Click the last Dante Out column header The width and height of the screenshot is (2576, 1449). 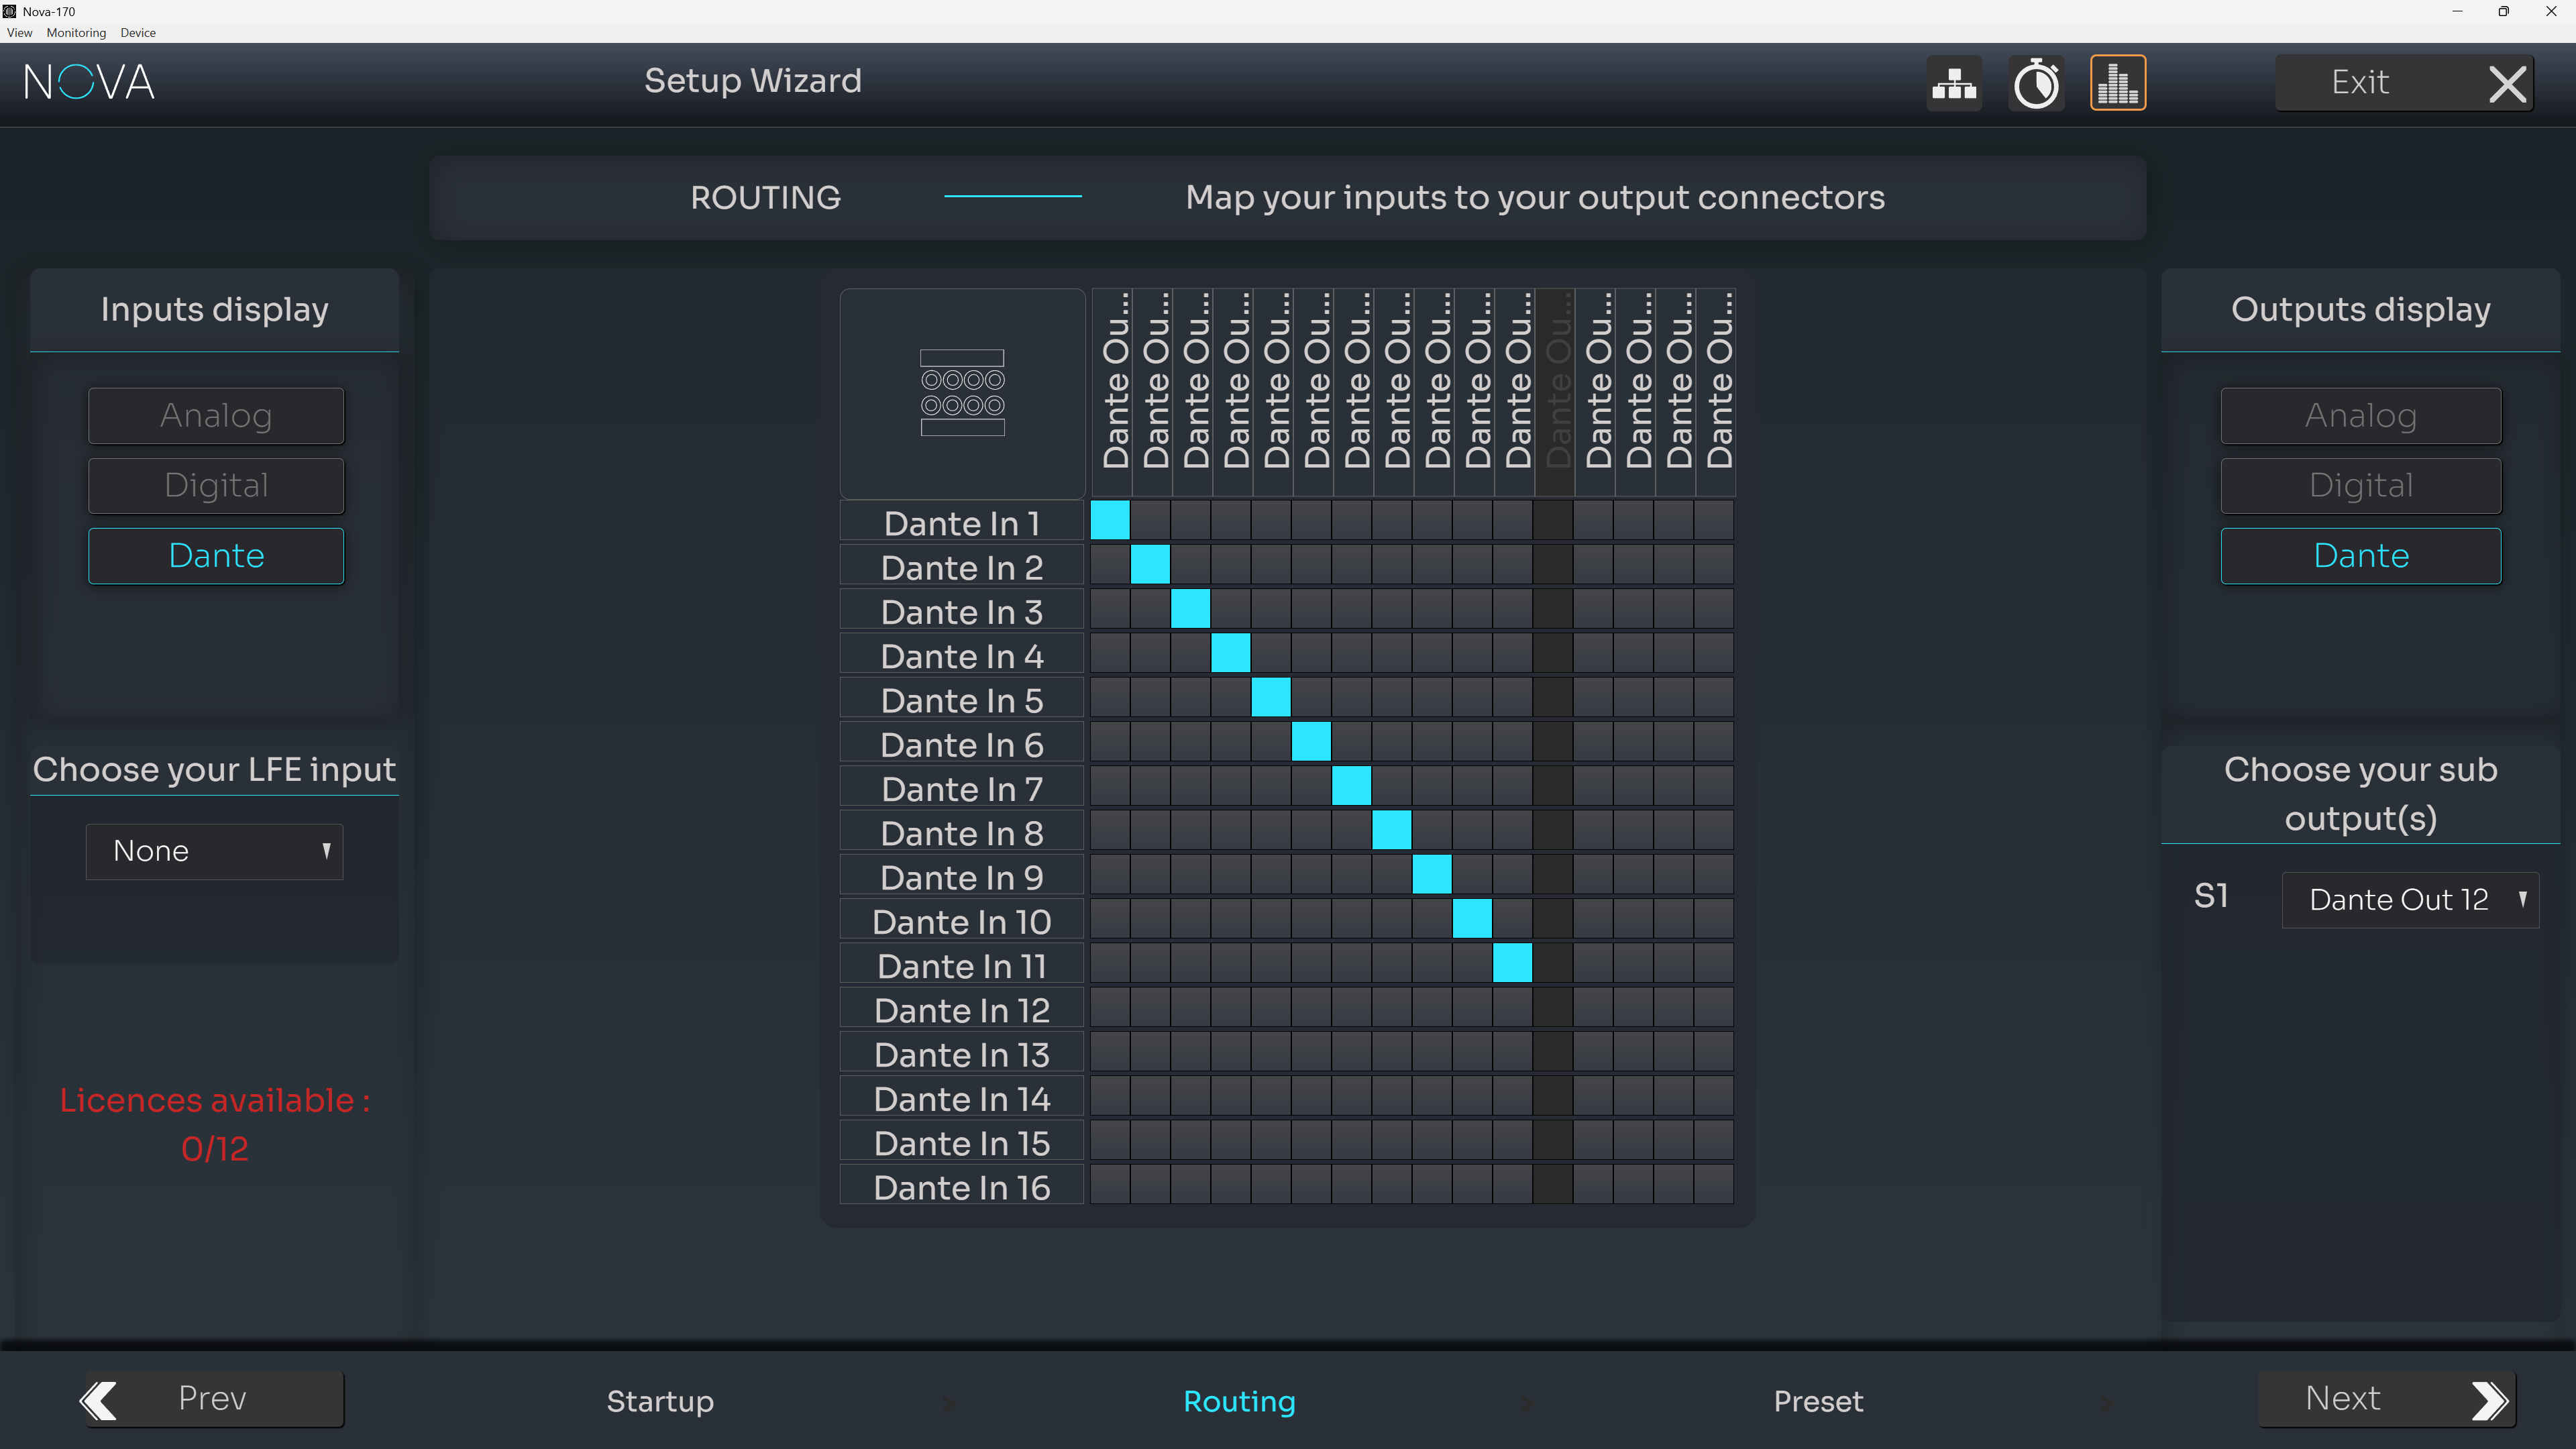point(1716,392)
